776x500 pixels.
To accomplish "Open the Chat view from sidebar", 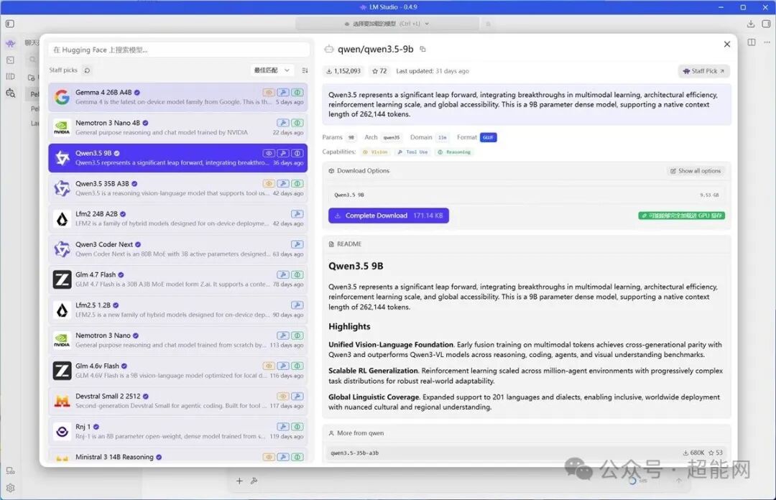I will click(x=10, y=44).
